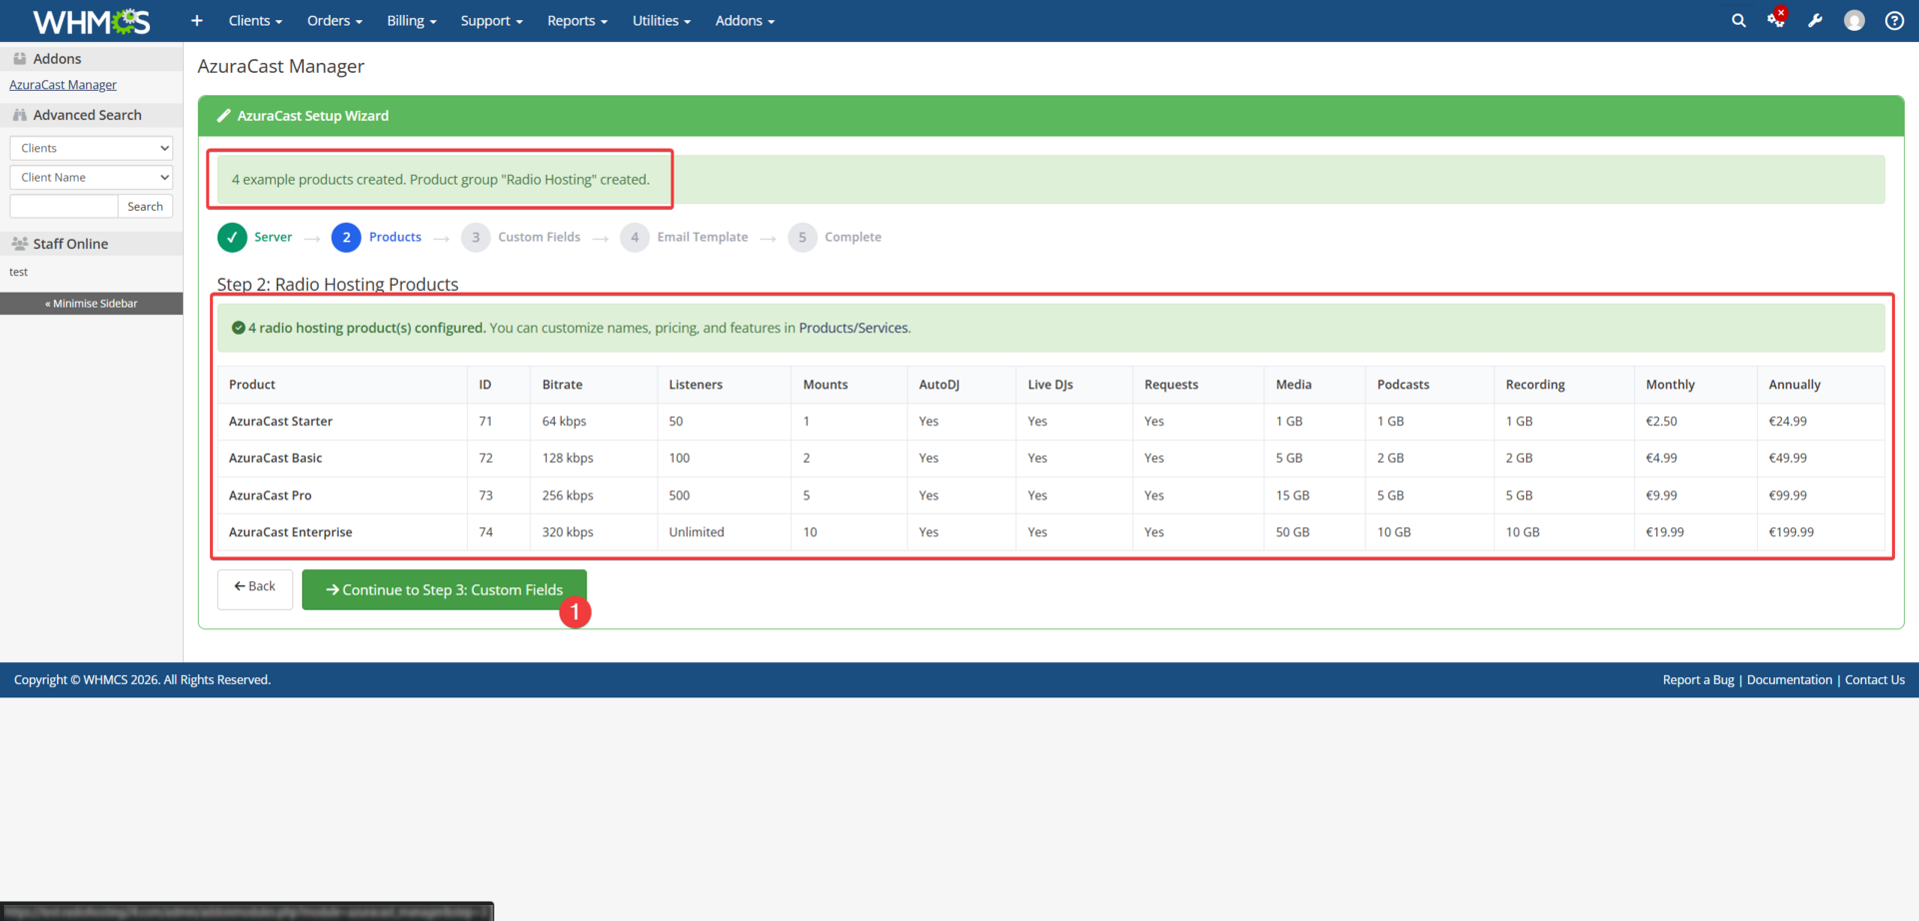
Task: Select step 5 Complete circle
Action: tap(802, 237)
